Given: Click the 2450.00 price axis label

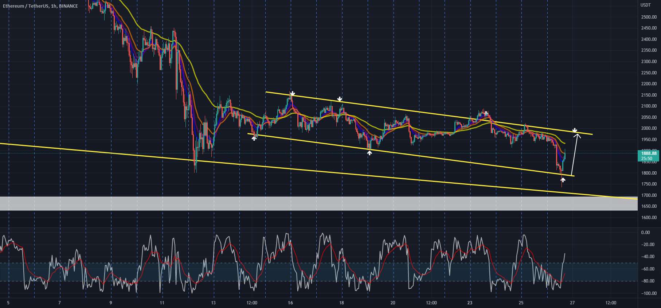Looking at the screenshot, I should pyautogui.click(x=649, y=28).
